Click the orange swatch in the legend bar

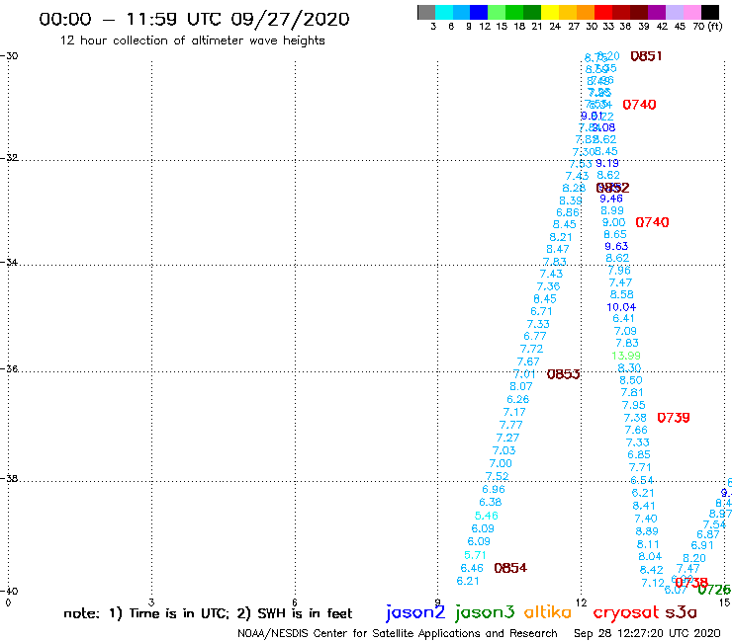click(586, 12)
